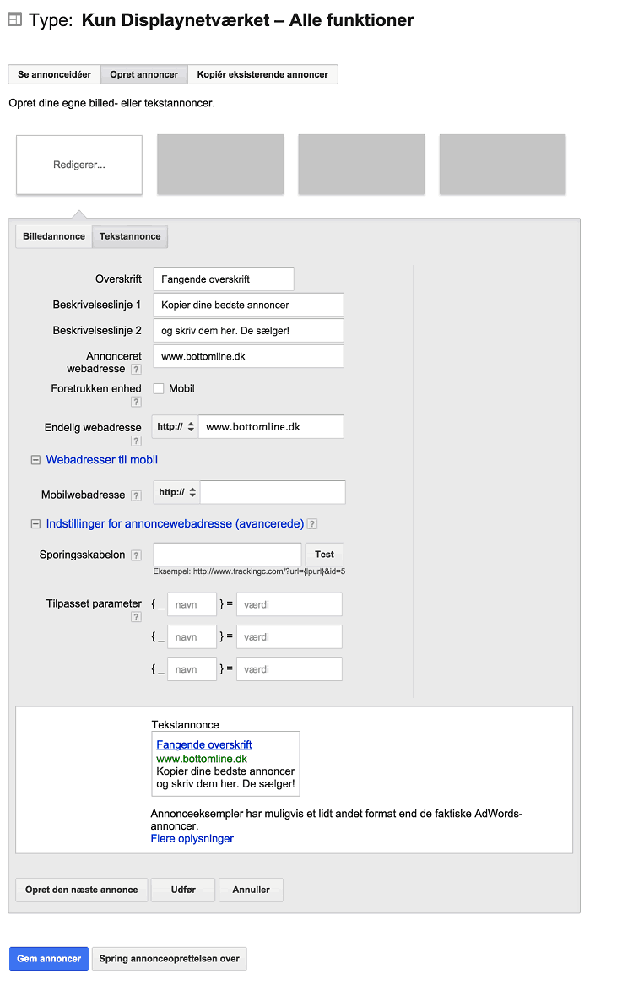Click the Test button for tracking template
Screen dimensions: 633x985
325,555
